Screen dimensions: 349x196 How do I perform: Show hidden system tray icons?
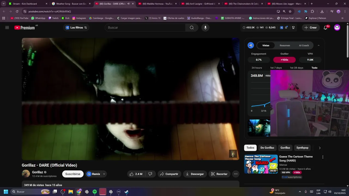click(300, 192)
